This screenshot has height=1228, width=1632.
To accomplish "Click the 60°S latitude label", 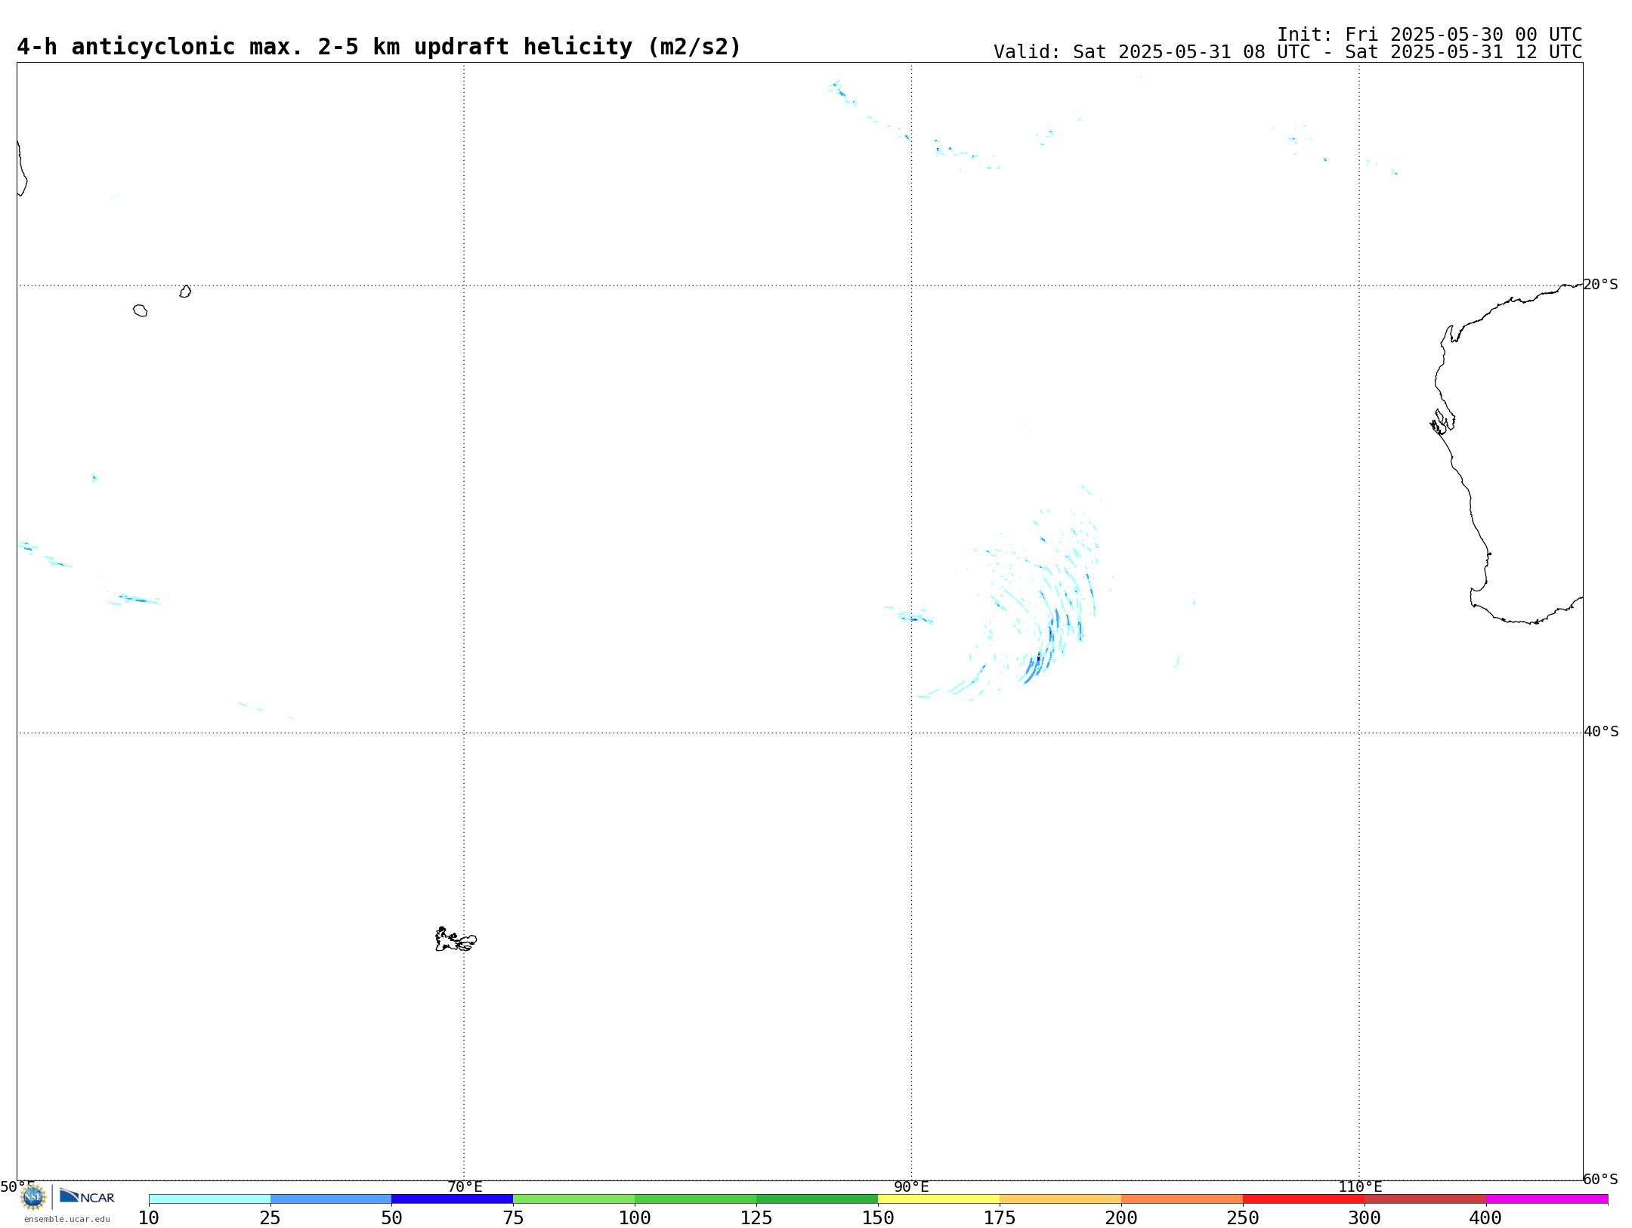I will click(1601, 1179).
